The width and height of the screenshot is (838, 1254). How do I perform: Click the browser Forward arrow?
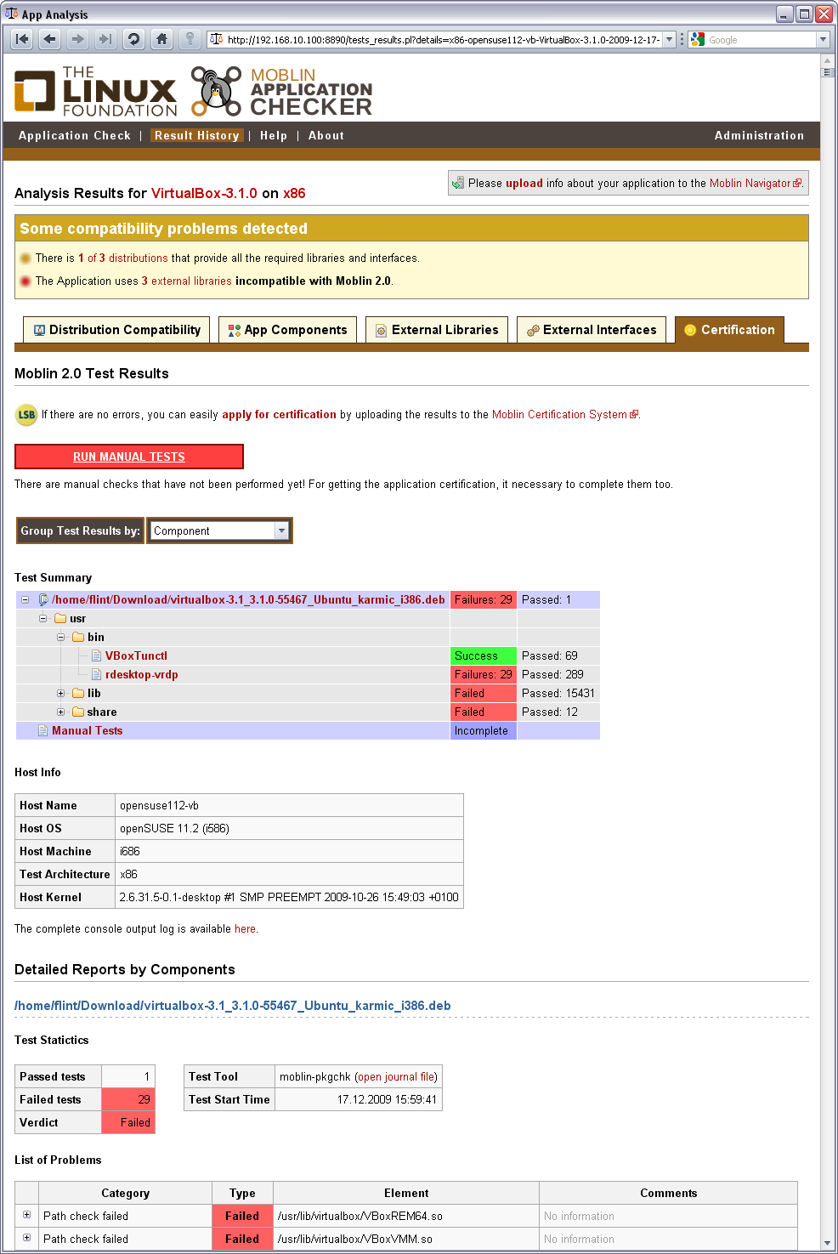click(x=78, y=39)
